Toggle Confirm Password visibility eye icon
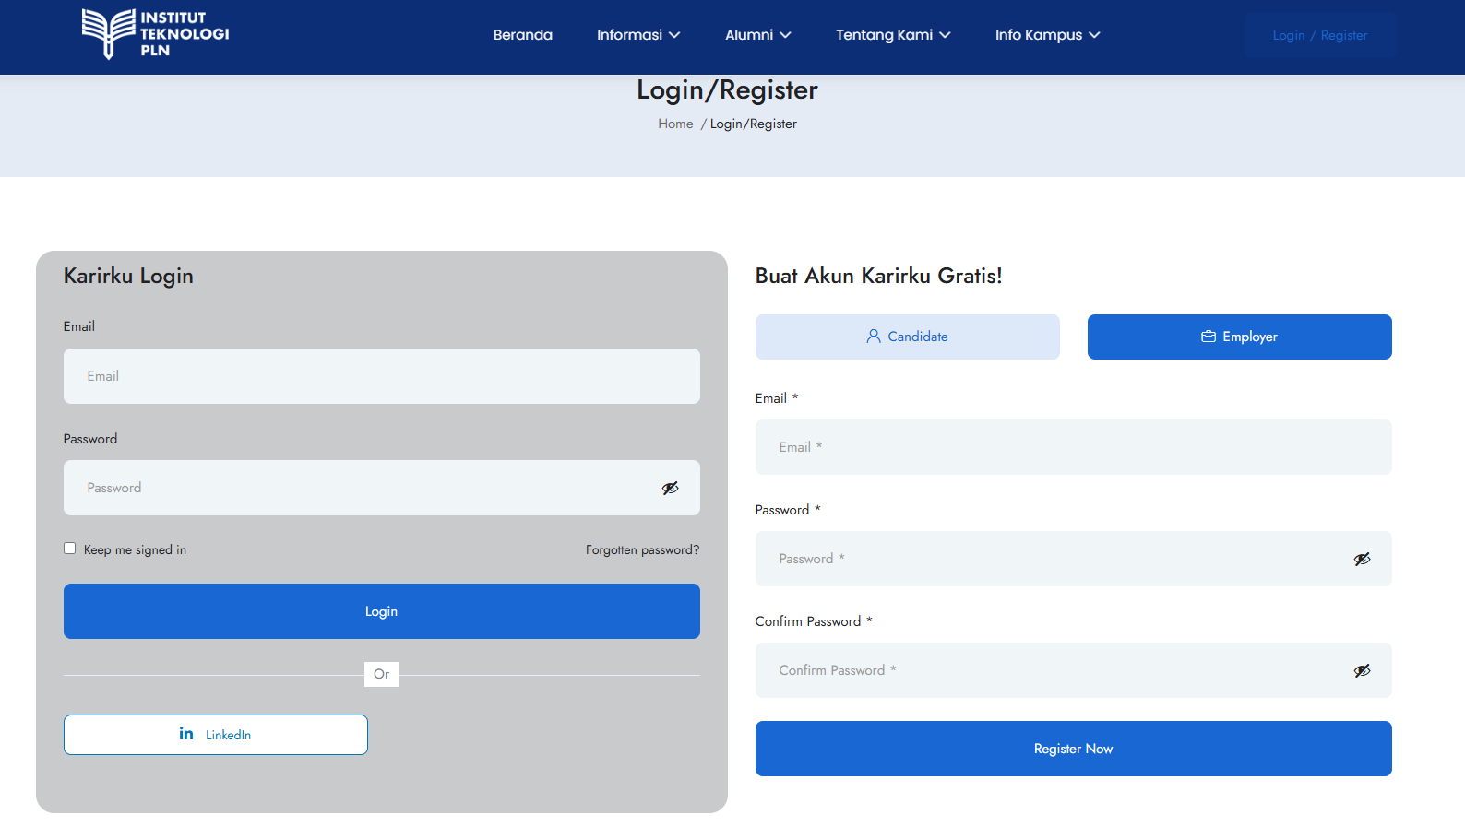Viewport: 1465px width, 827px height. [x=1362, y=670]
